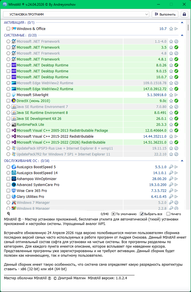Click the key icon for Ashampoo WinOptimizer

click(x=171, y=179)
